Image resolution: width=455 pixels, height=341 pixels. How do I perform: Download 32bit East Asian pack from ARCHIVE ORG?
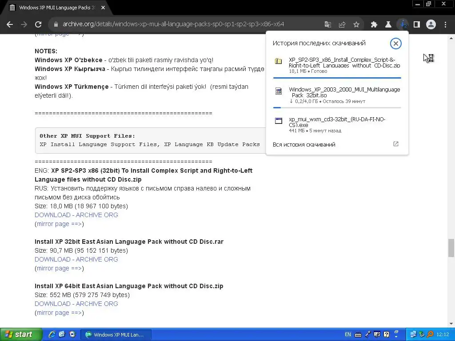(76, 259)
